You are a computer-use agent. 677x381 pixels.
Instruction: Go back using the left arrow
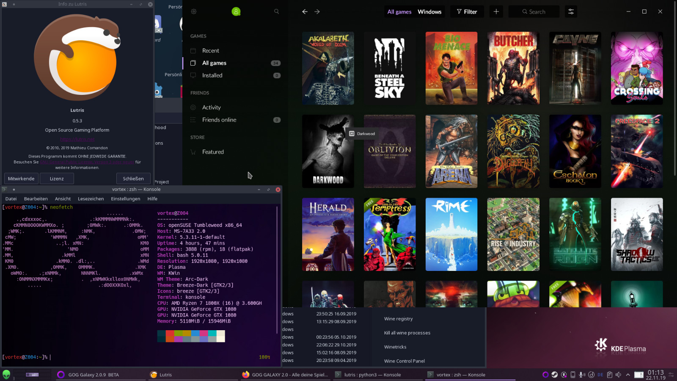[x=305, y=12]
